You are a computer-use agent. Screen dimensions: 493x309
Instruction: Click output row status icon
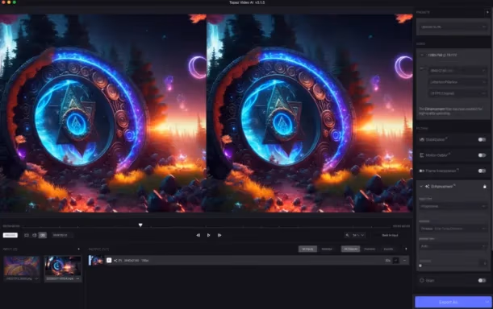click(109, 261)
